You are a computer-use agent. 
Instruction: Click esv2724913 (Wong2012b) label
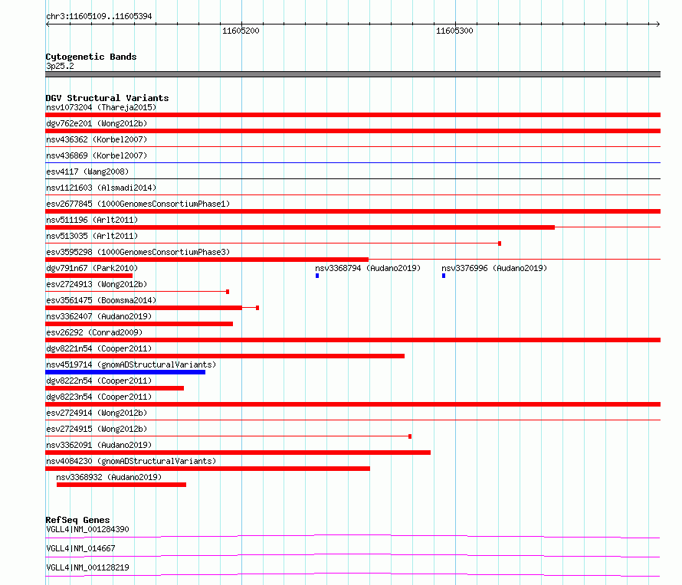(97, 284)
